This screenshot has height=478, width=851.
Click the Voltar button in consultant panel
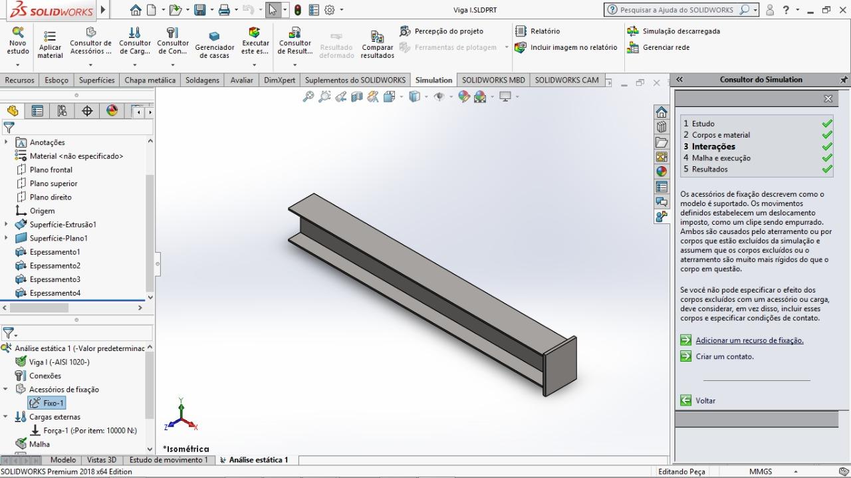coord(705,401)
